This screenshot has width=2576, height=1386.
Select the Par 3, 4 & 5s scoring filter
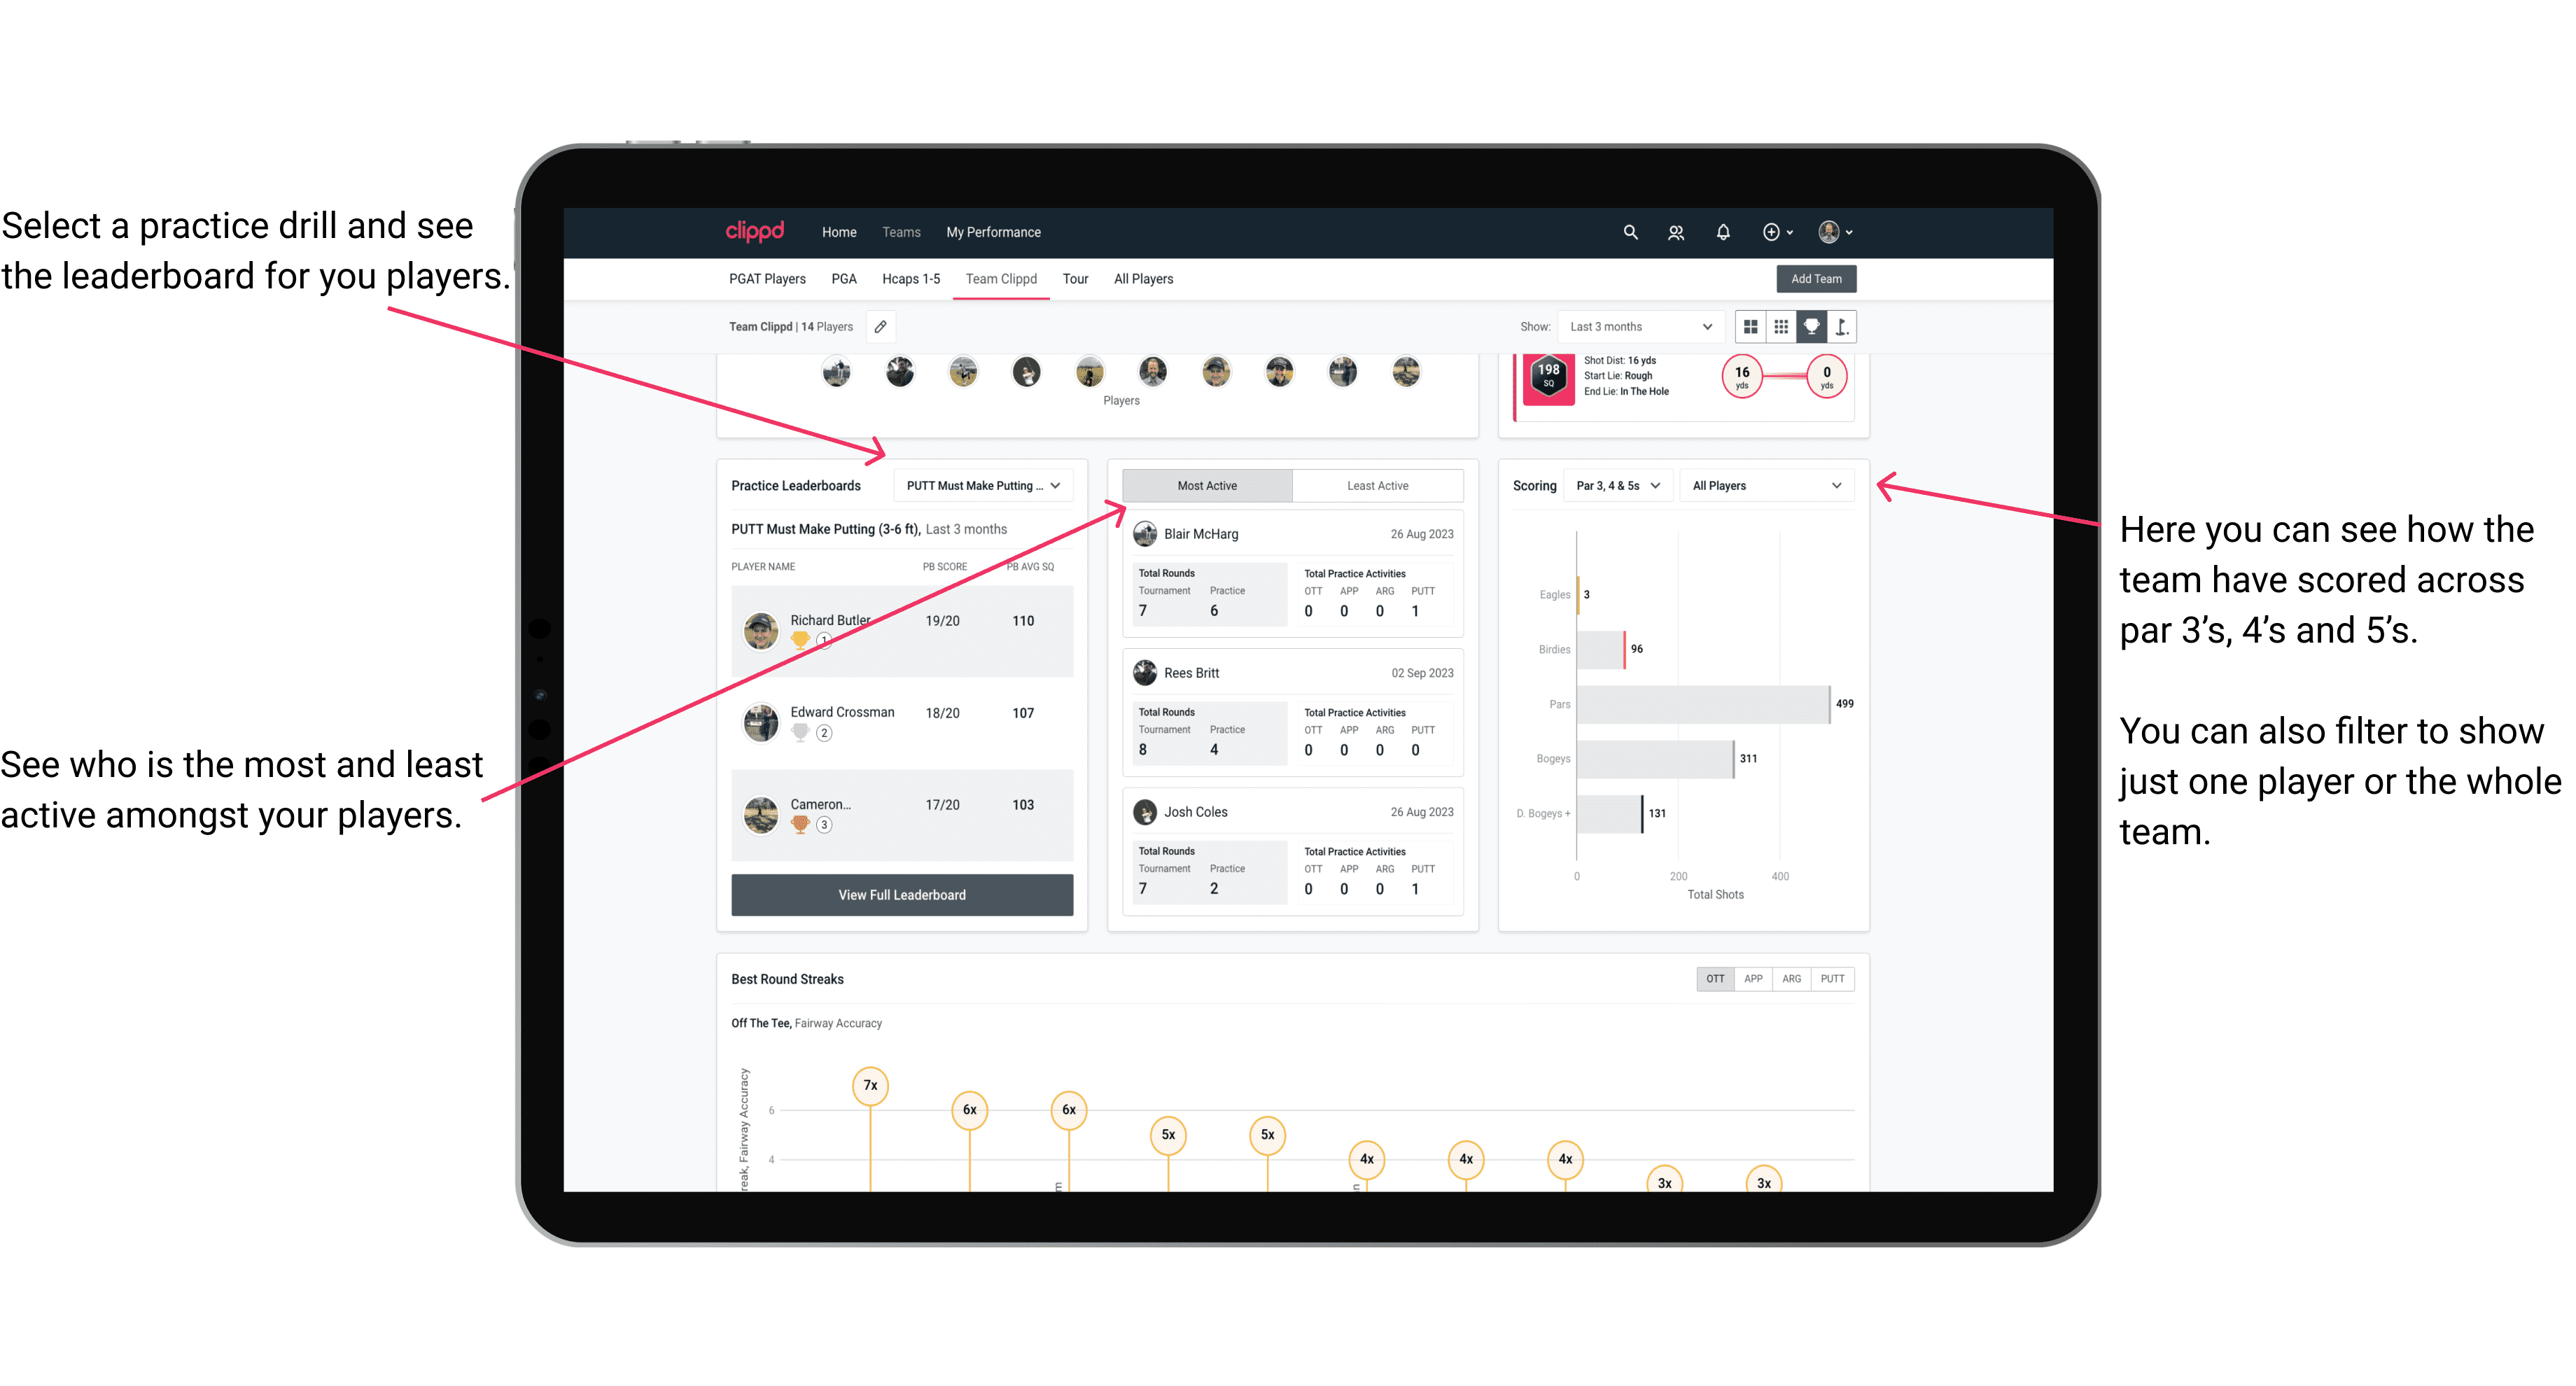click(x=1619, y=486)
